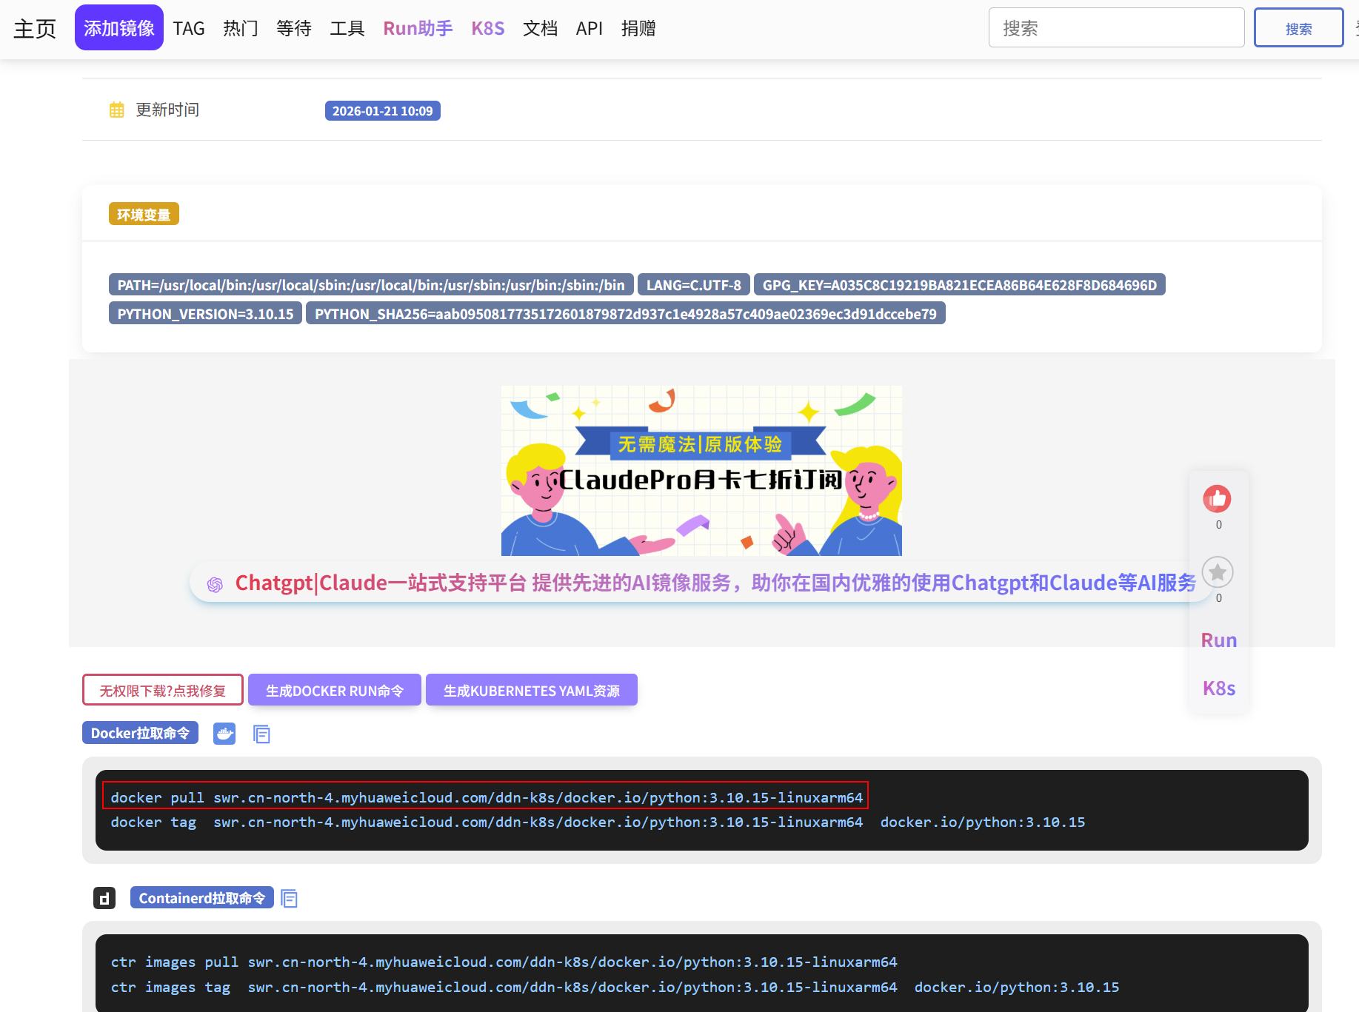Copy the Docker pull commands icon
The image size is (1359, 1012).
point(261,734)
